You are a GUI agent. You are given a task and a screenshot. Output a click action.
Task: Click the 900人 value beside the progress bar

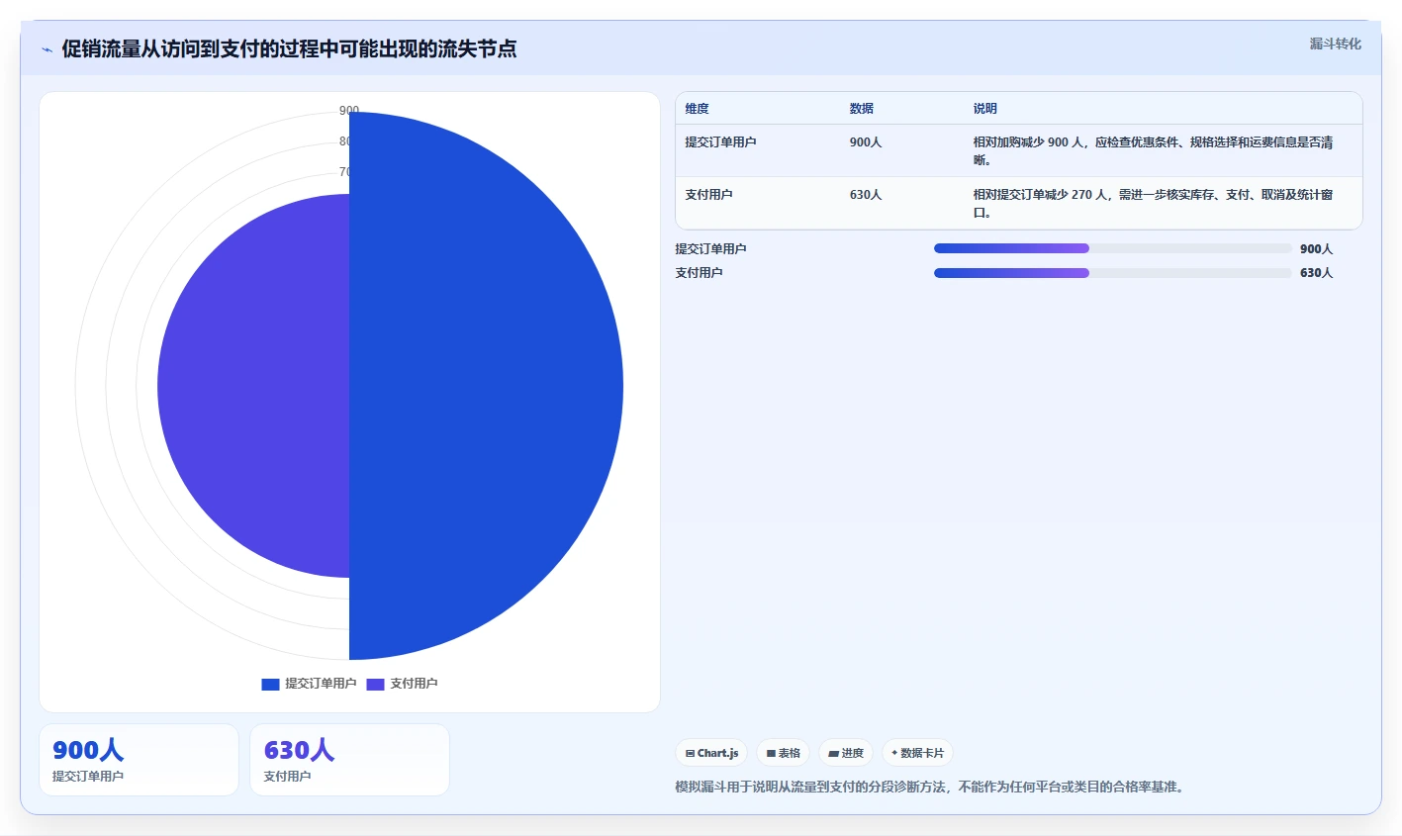[1316, 249]
